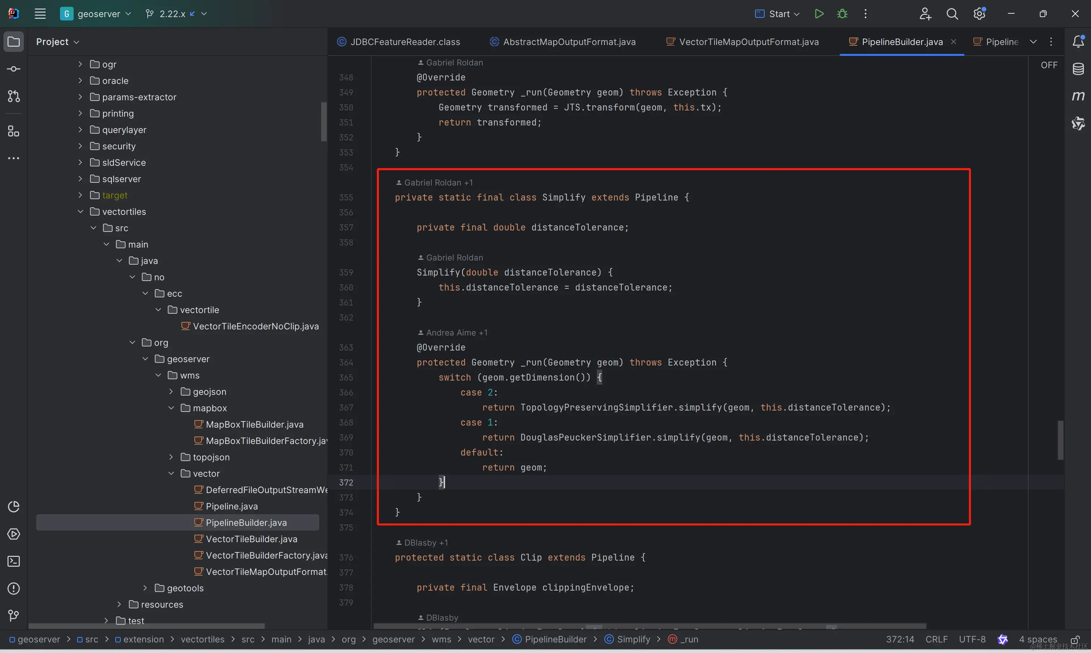Screen dimensions: 1091x653
Task: Open more run actions menu
Action: [866, 14]
